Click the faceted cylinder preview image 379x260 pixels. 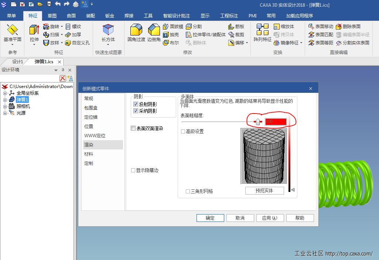(x=264, y=156)
